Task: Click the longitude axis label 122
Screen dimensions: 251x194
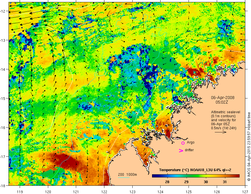Action: pos(104,192)
